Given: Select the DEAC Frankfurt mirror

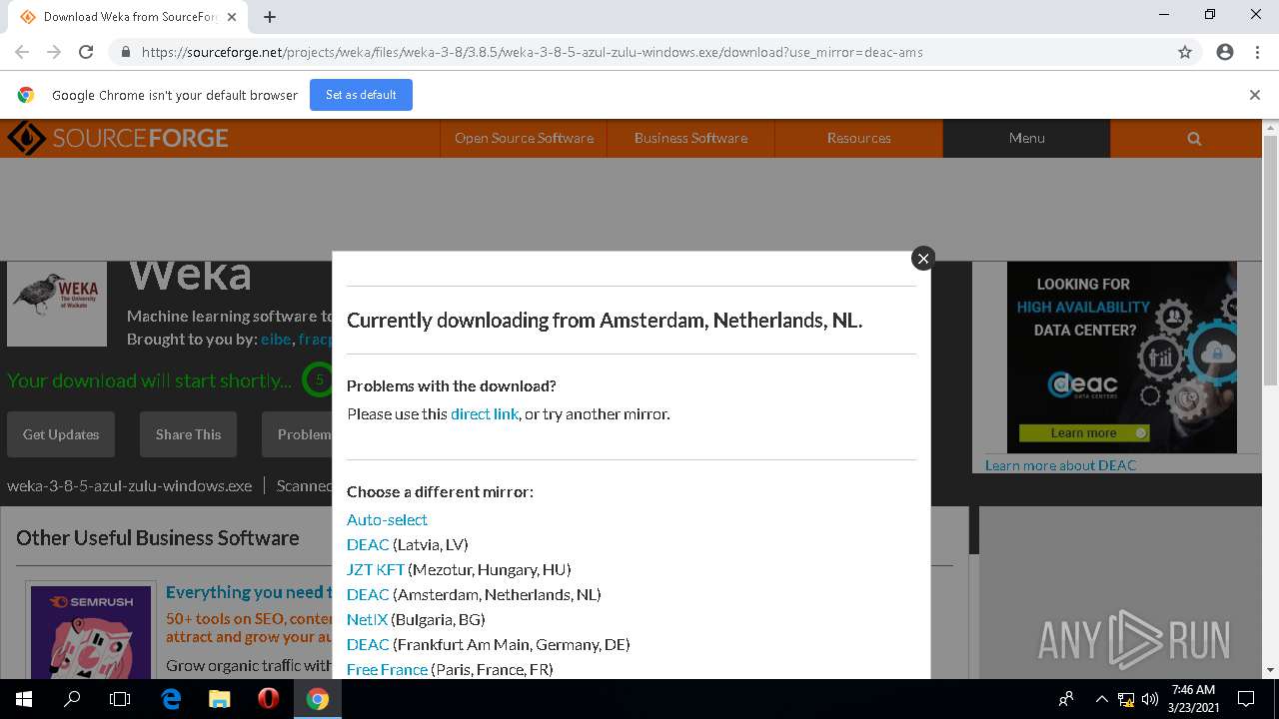Looking at the screenshot, I should 368,644.
